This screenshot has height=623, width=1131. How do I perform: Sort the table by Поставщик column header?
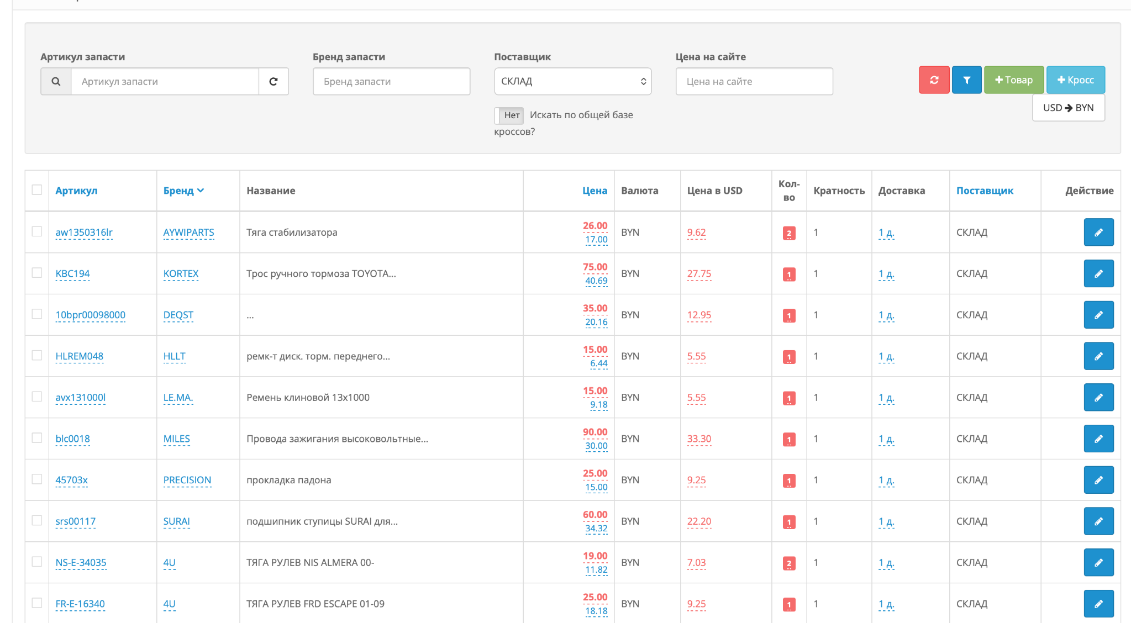[x=985, y=191]
